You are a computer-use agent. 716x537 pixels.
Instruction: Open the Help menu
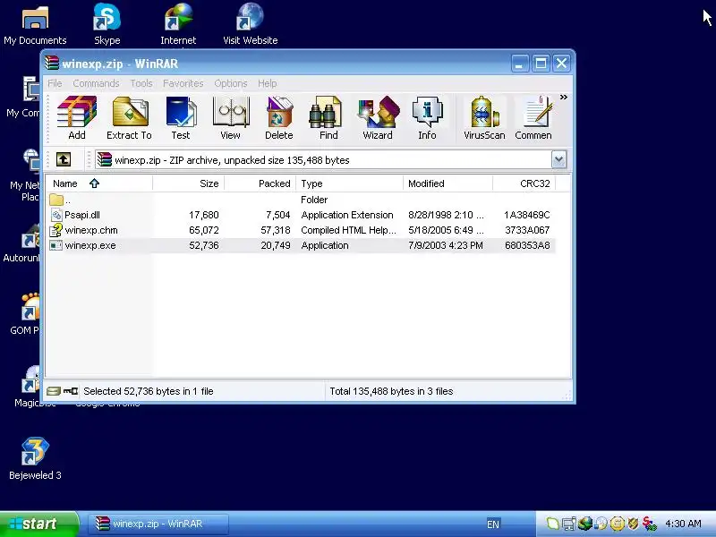coord(267,83)
